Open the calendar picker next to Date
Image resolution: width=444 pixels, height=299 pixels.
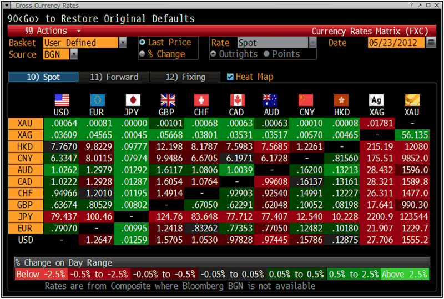coord(431,43)
